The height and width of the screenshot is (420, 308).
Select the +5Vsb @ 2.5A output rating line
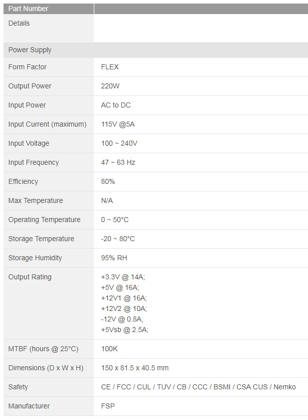click(125, 330)
